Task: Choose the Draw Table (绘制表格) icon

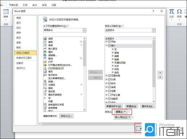Action: 45,108
